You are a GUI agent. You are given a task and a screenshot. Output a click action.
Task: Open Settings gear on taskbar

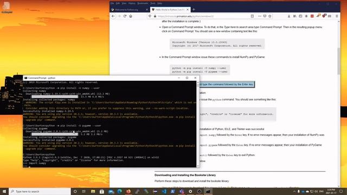coord(190,191)
